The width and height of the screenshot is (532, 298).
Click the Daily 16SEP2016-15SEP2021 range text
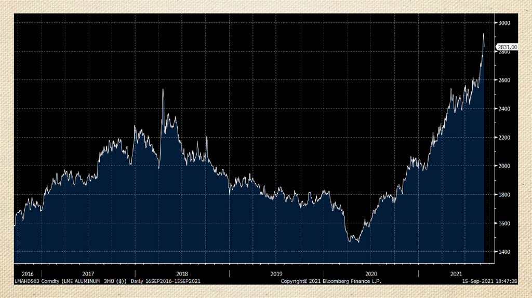tap(166, 281)
